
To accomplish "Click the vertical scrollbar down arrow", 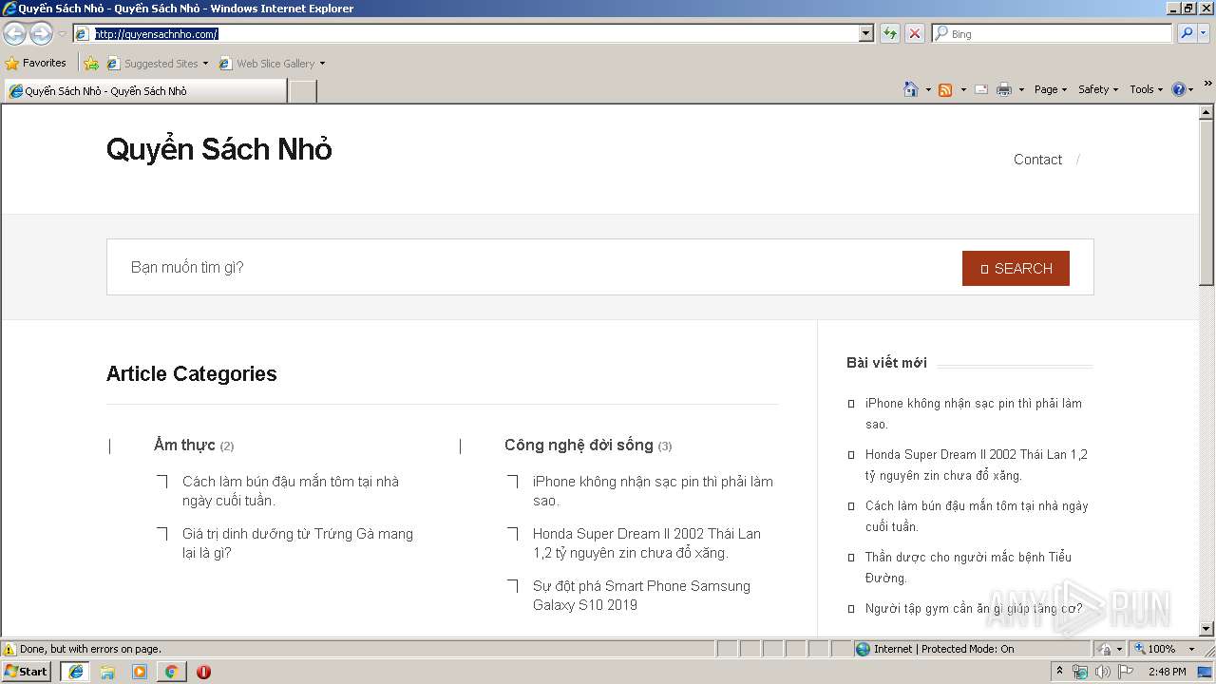I will click(1206, 628).
